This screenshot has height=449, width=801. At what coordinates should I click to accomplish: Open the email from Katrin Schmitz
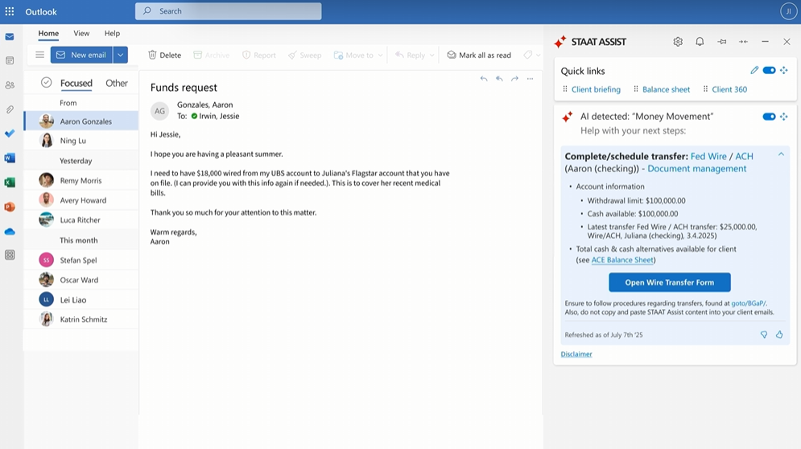pyautogui.click(x=81, y=319)
